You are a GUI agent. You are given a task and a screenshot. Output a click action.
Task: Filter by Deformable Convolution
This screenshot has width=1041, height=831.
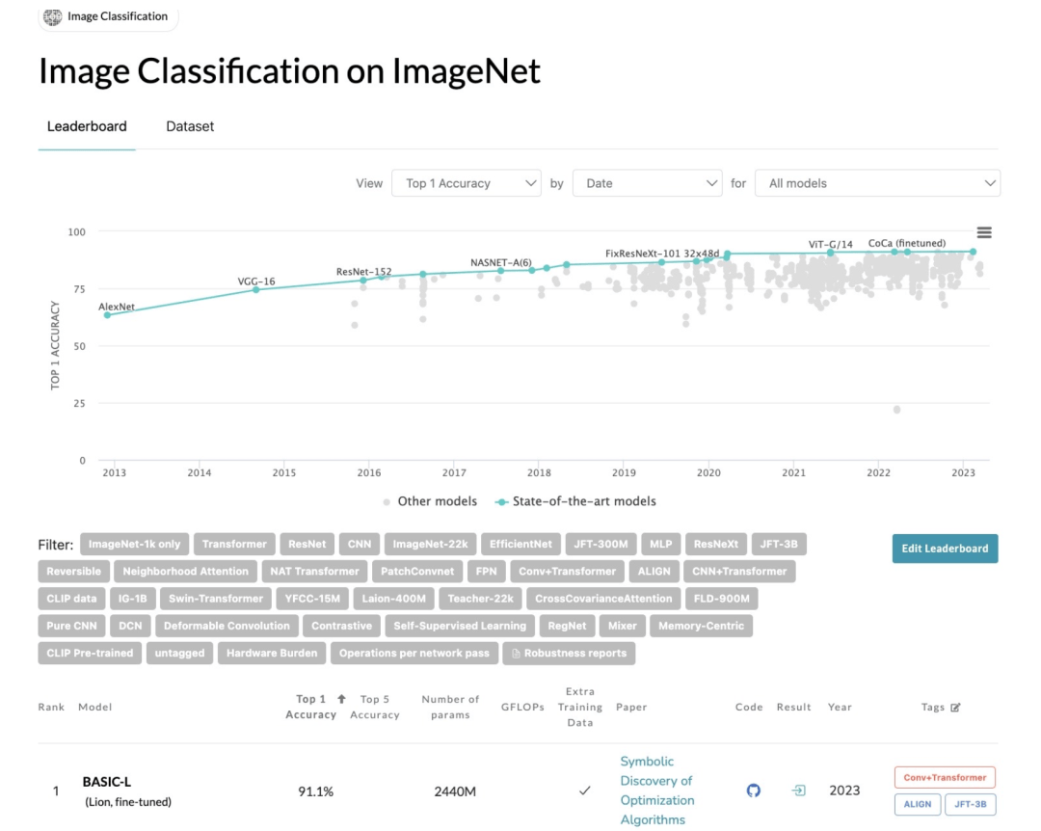pyautogui.click(x=227, y=626)
